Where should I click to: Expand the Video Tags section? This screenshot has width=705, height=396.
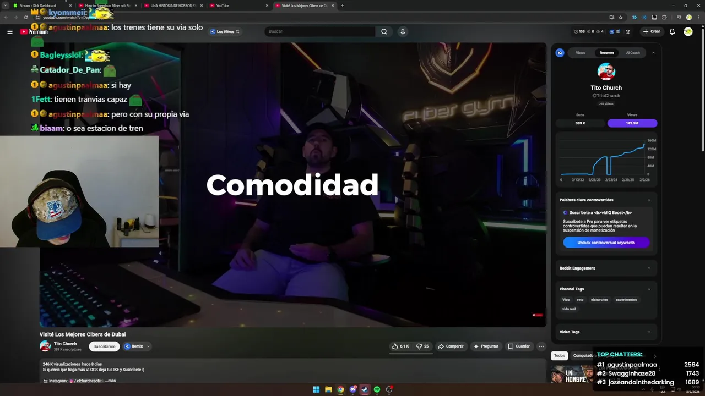pyautogui.click(x=649, y=332)
